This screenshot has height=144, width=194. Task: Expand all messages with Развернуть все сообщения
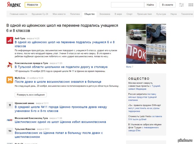31,94
